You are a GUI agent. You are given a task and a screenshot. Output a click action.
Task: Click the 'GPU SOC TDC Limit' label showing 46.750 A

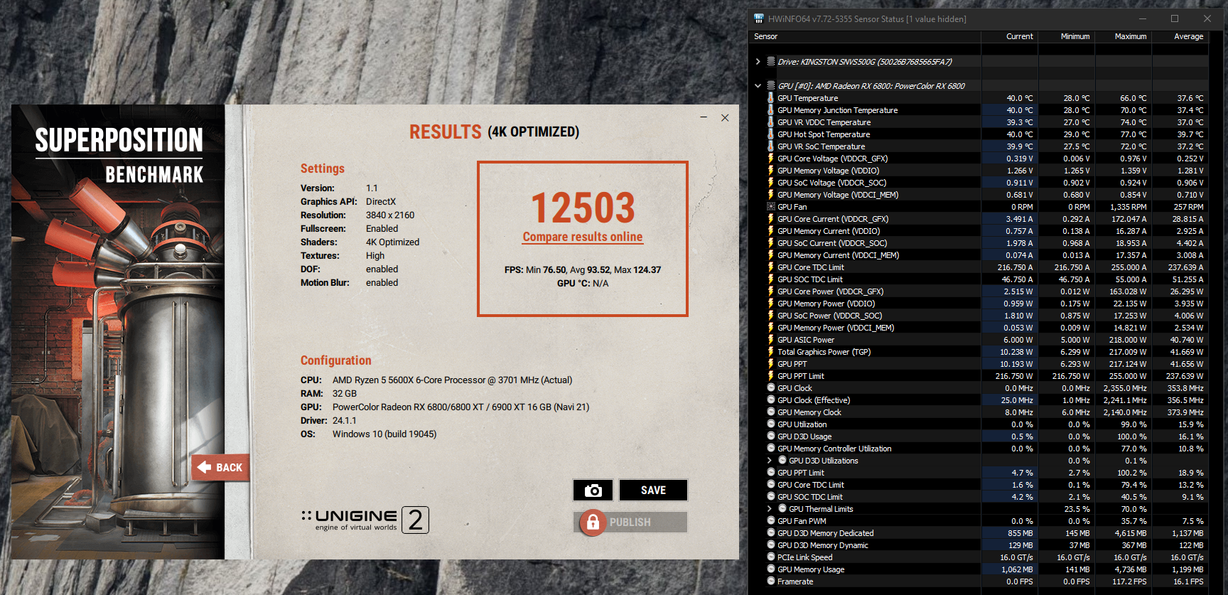(x=810, y=279)
